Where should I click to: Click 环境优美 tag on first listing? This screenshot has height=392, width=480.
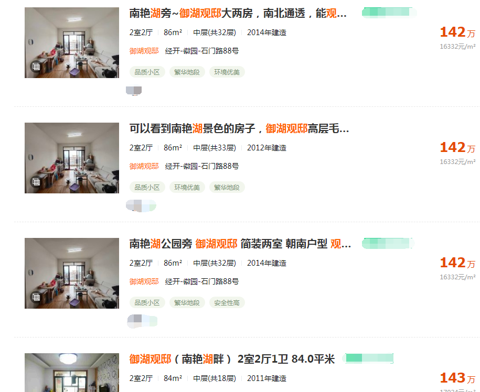point(227,72)
